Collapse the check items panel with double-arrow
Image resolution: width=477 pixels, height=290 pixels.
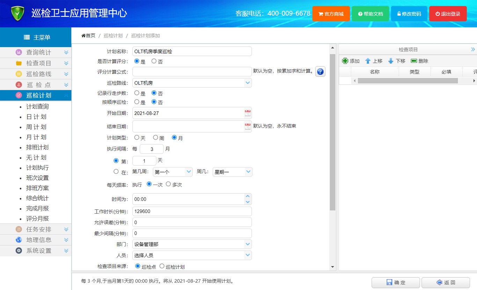tap(473, 50)
